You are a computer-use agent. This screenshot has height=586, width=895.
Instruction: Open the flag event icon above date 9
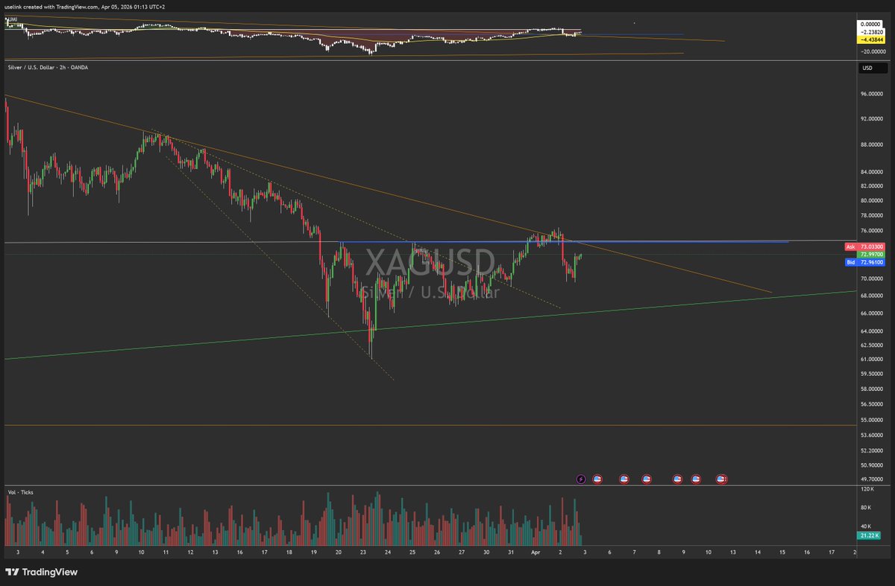pos(677,479)
